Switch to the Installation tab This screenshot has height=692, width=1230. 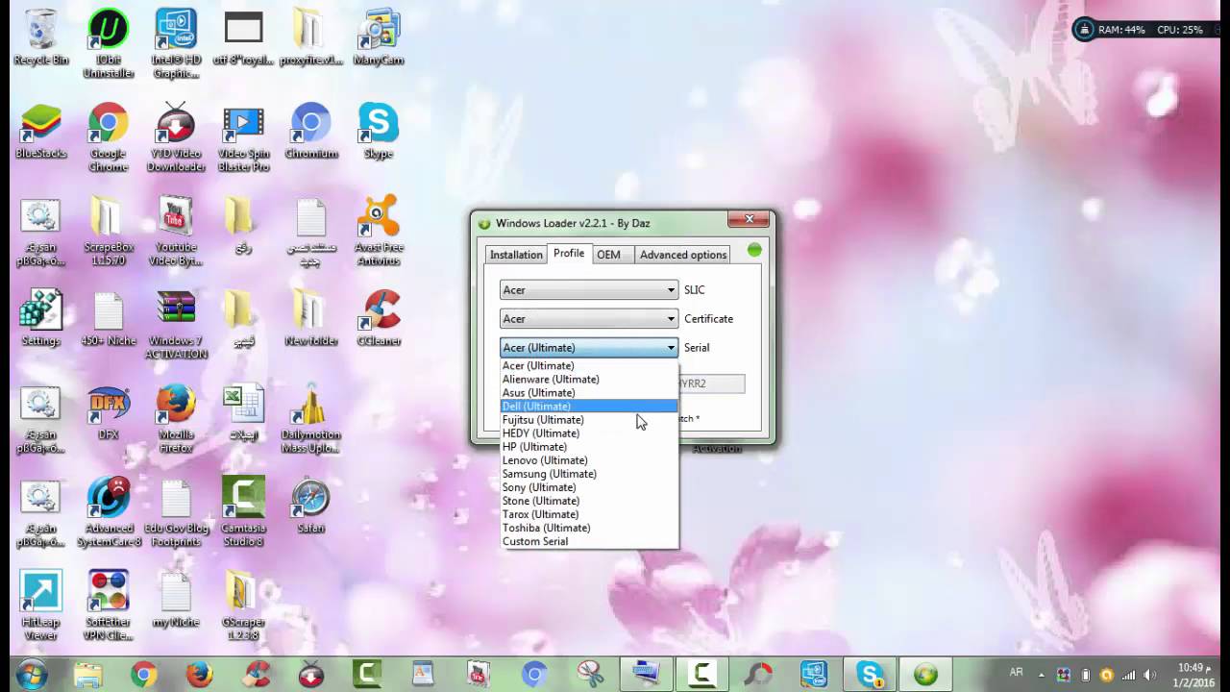tap(516, 255)
